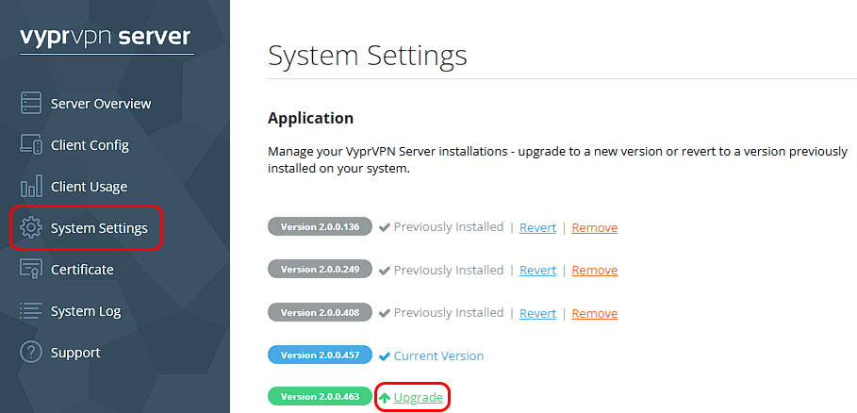Go to Client Config page
Screen dimensions: 857x413
pos(90,145)
